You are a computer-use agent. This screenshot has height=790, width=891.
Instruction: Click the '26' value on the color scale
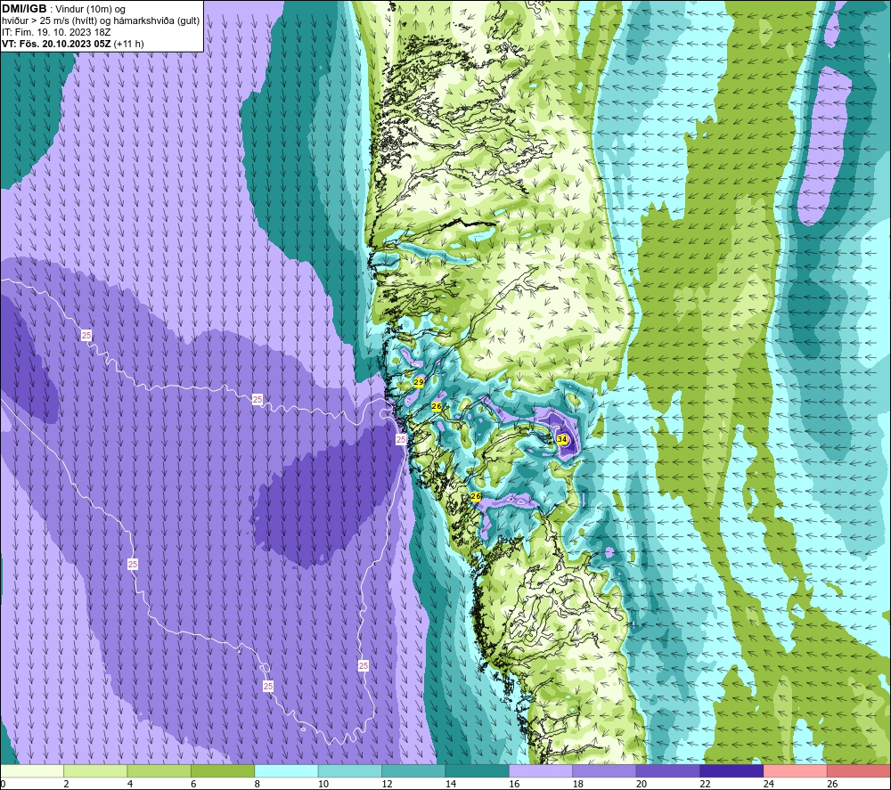[x=832, y=784]
